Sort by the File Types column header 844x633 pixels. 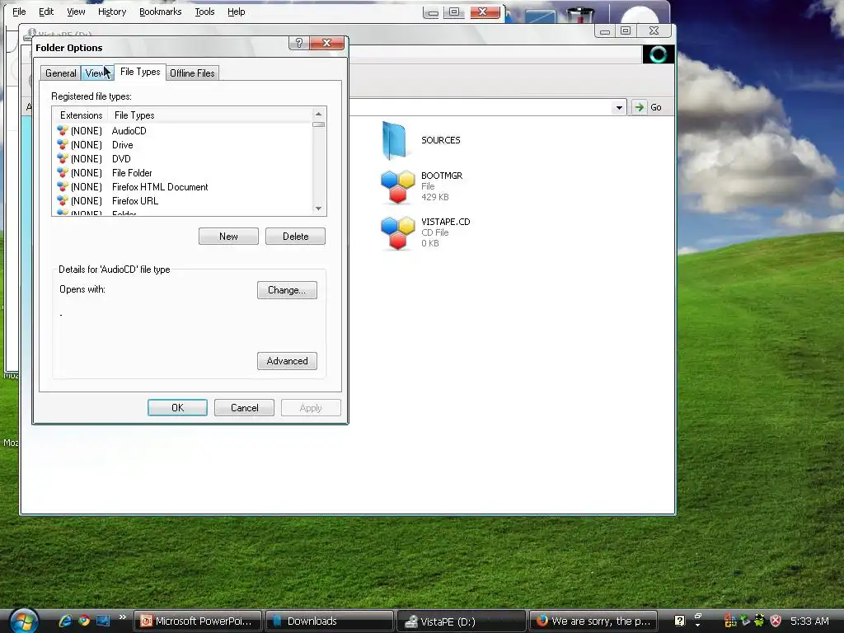(210, 115)
